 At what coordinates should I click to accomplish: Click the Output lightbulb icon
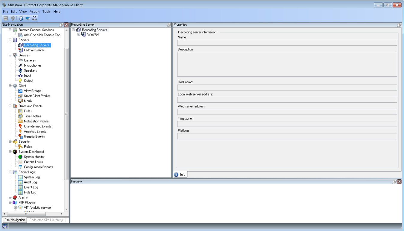(20, 81)
